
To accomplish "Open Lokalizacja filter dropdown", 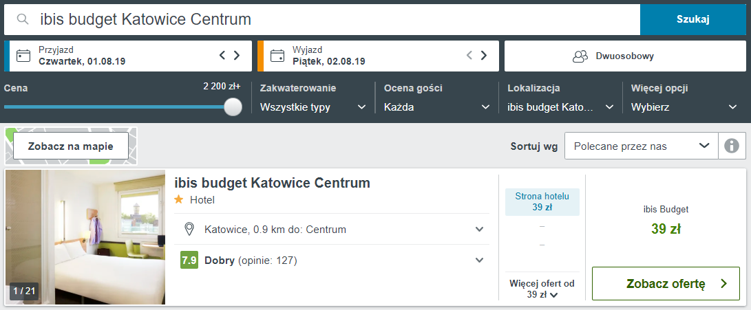I will [x=560, y=107].
